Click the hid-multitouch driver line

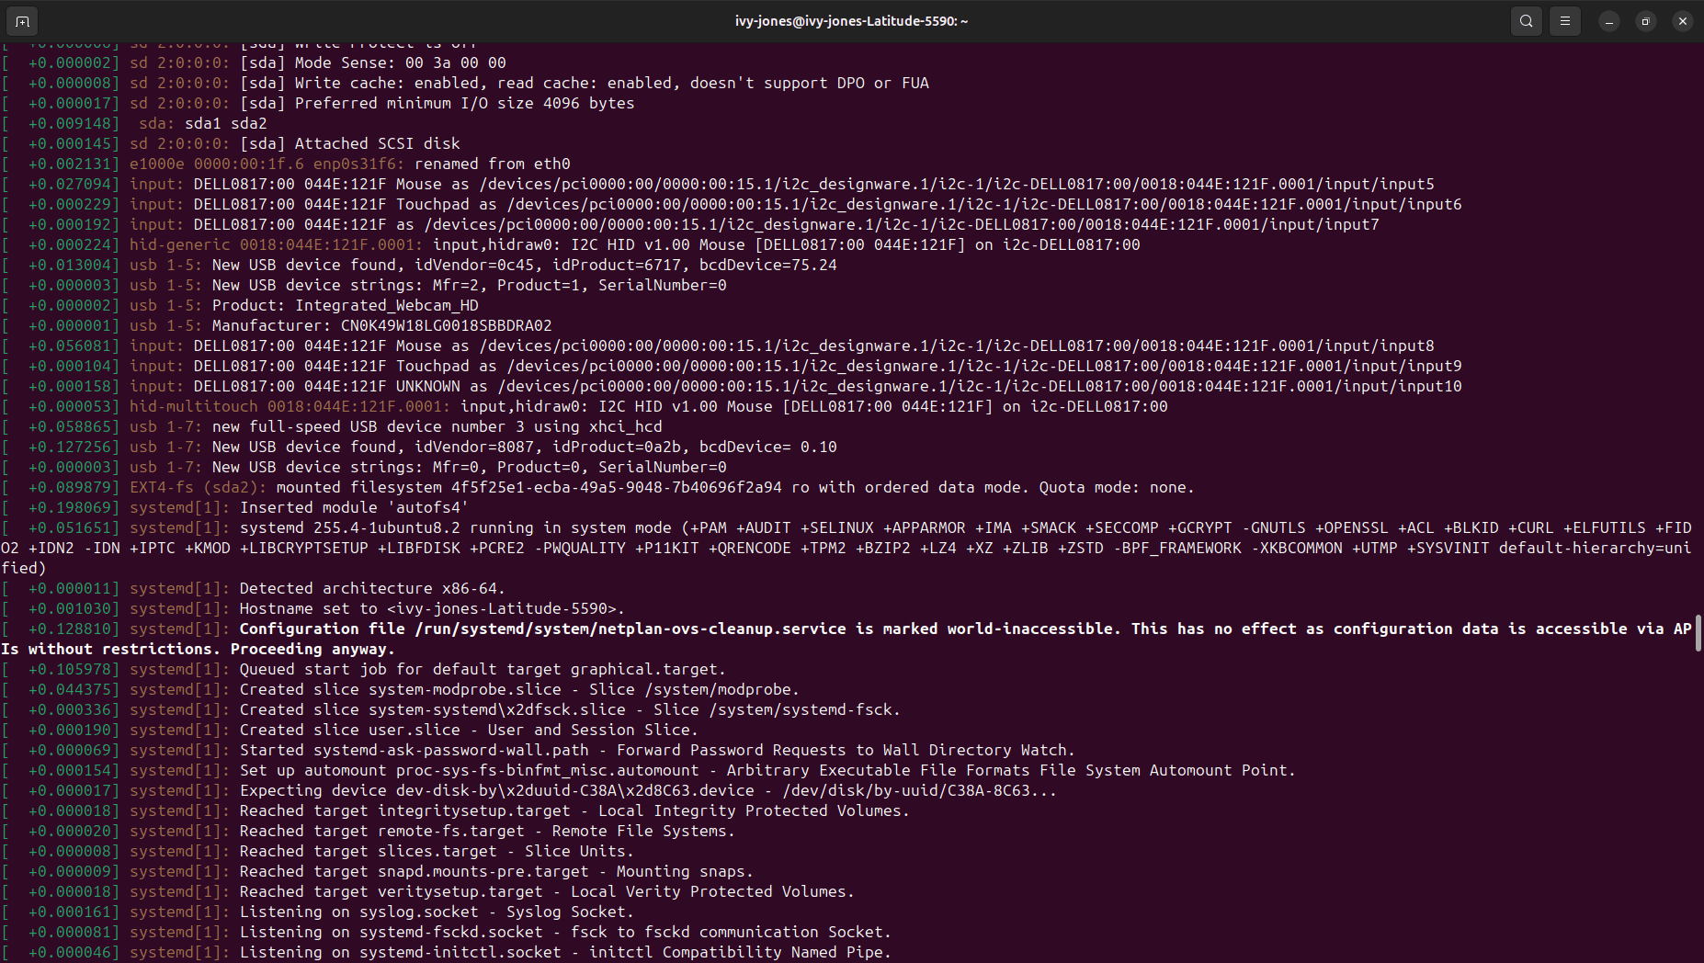585,406
